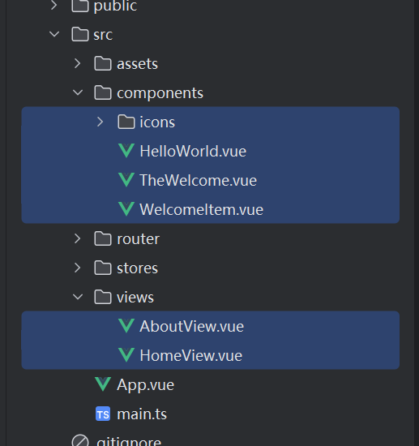Click the Vue icon beside HelloWorld.vue
The image size is (419, 446).
[x=126, y=151]
